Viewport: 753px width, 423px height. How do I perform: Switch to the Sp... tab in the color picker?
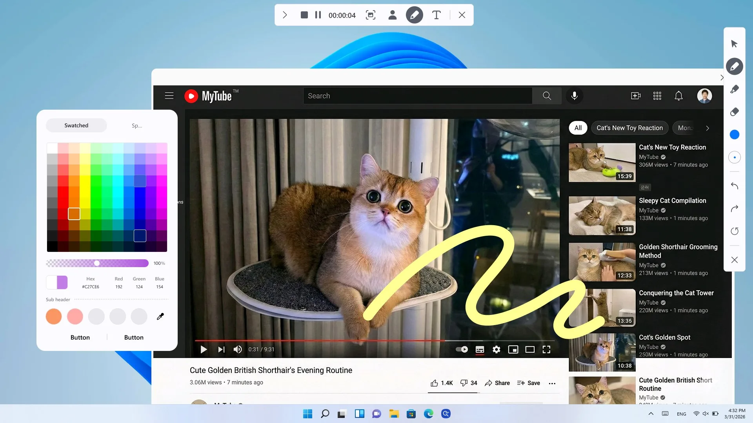point(137,125)
